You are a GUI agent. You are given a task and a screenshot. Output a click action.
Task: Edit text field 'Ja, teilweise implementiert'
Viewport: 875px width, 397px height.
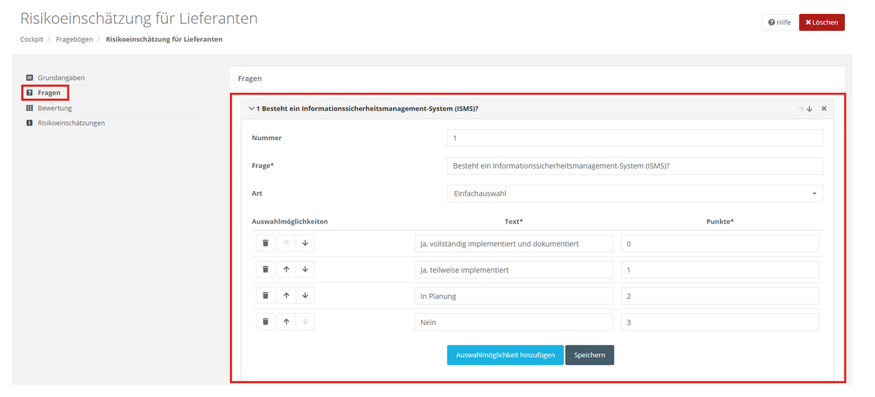[514, 270]
